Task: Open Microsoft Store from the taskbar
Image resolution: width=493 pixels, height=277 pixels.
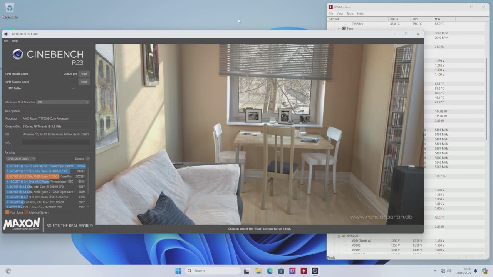Action: point(281,271)
